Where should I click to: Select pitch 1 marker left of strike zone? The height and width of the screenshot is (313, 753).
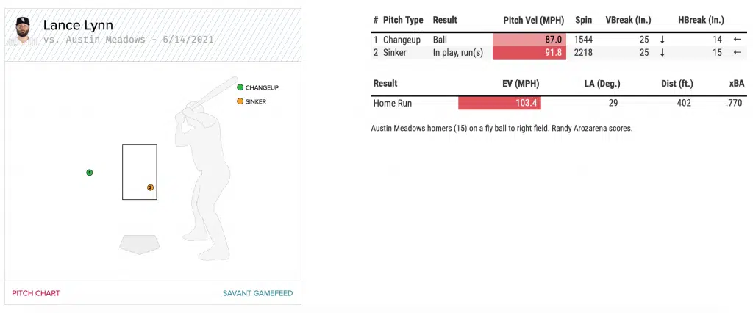click(90, 173)
